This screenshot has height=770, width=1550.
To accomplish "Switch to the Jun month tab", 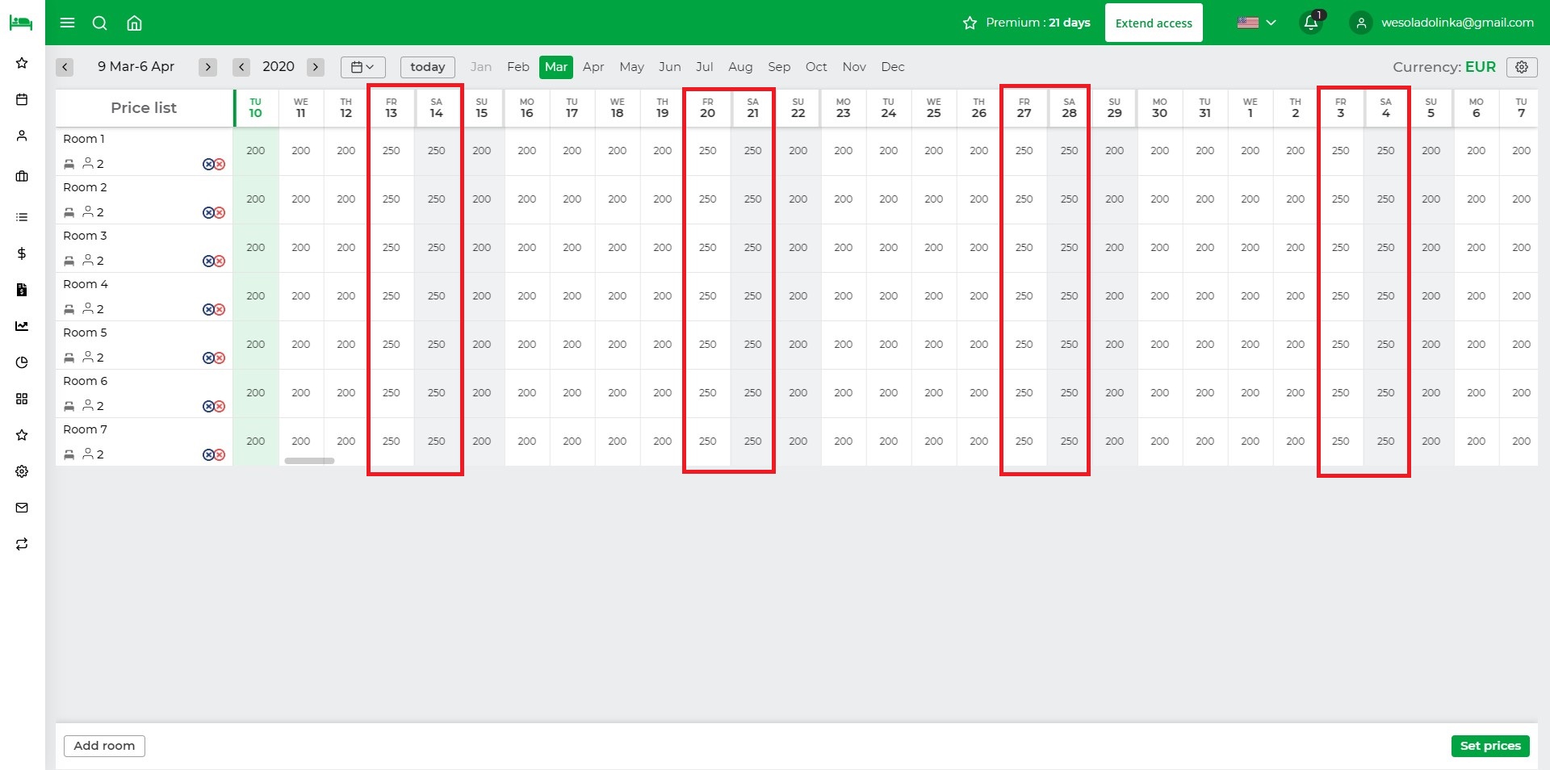I will [669, 67].
